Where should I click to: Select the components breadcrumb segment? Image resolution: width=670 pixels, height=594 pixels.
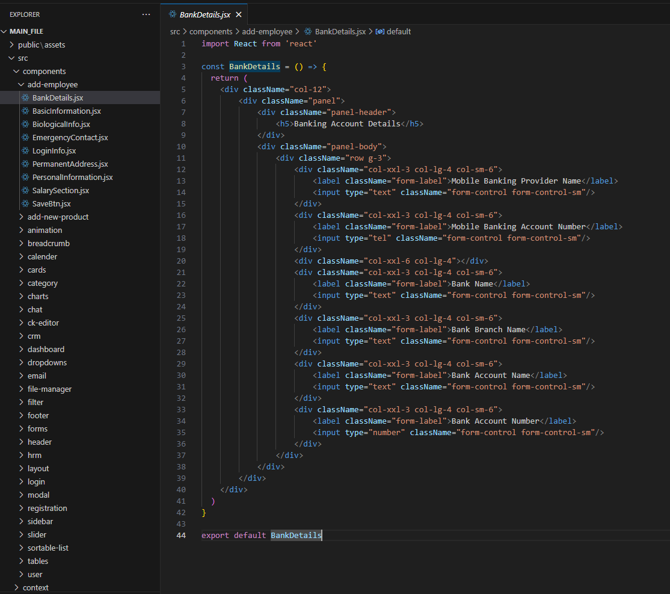pyautogui.click(x=211, y=32)
